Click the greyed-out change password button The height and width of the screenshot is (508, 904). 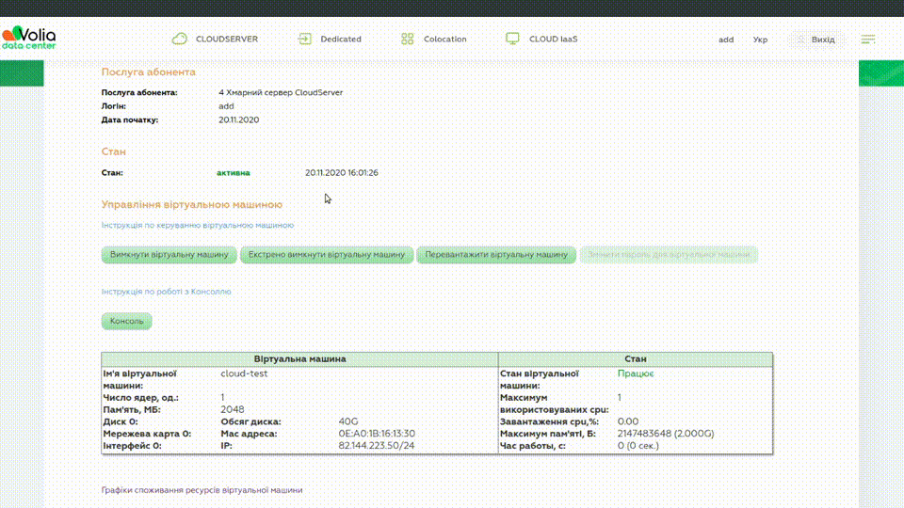point(669,255)
